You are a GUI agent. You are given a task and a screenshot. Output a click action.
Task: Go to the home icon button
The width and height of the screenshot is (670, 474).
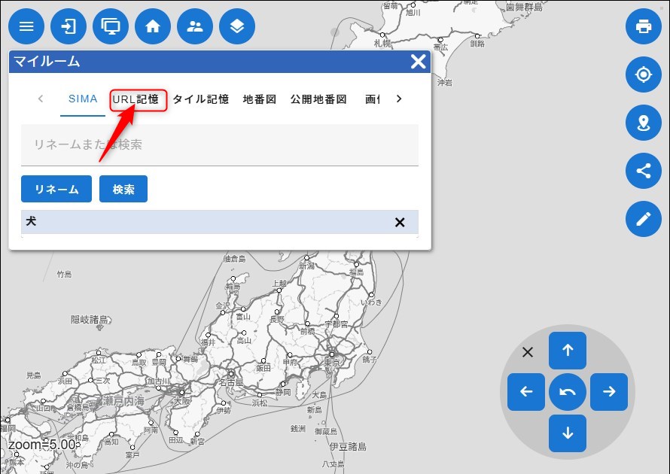[153, 27]
